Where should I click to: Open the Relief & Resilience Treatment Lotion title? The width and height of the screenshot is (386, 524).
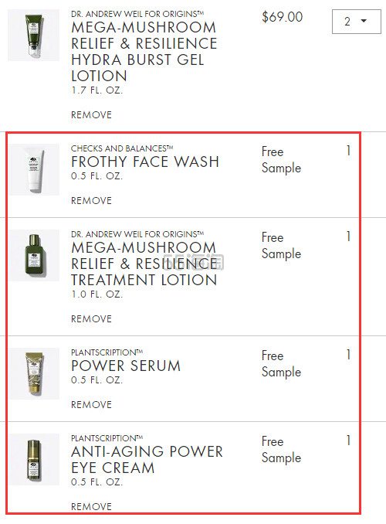coord(144,264)
